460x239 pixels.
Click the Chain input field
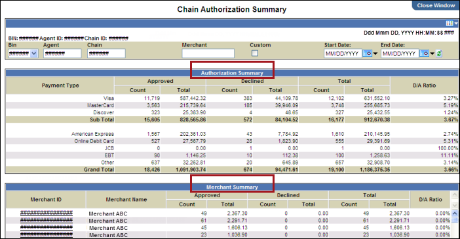(106, 54)
